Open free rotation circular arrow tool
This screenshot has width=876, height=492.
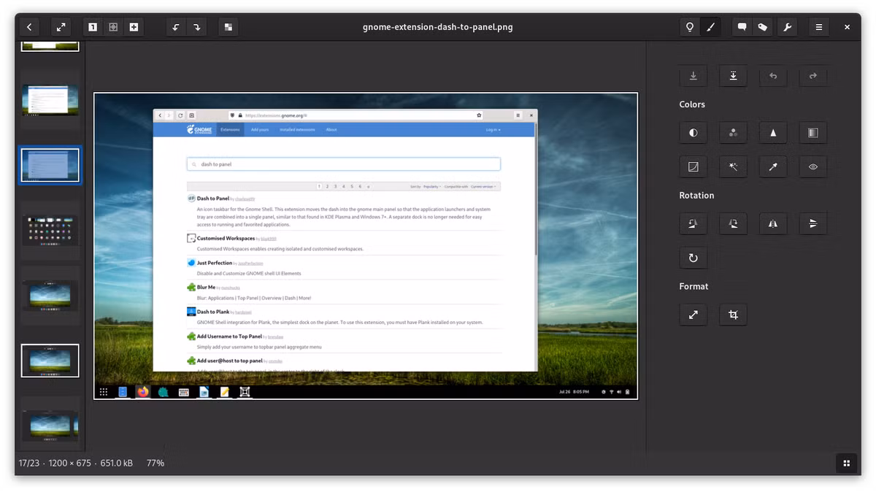tap(693, 258)
